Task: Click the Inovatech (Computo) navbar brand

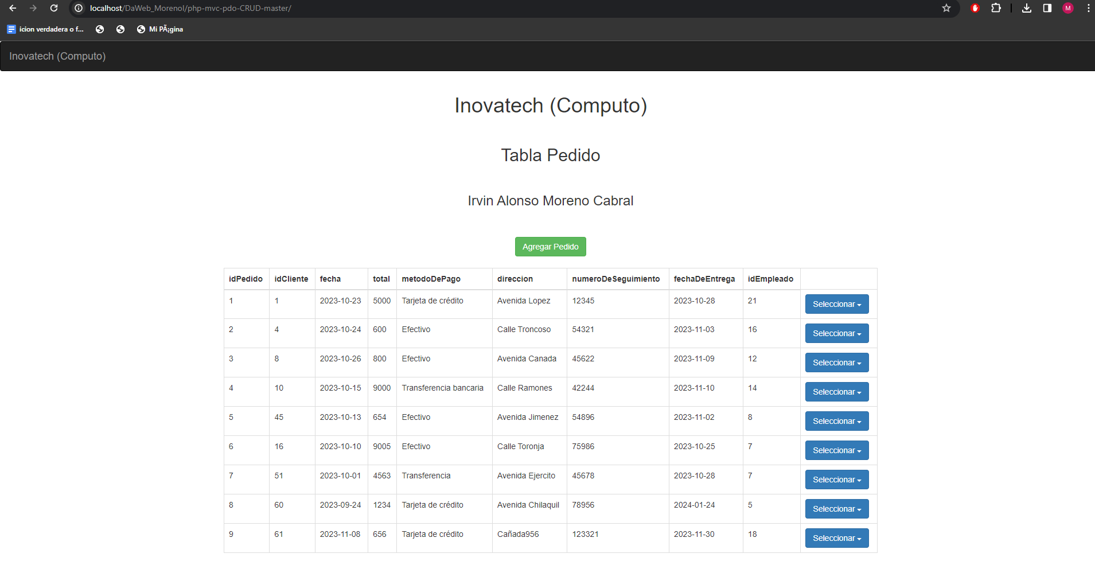Action: [57, 56]
